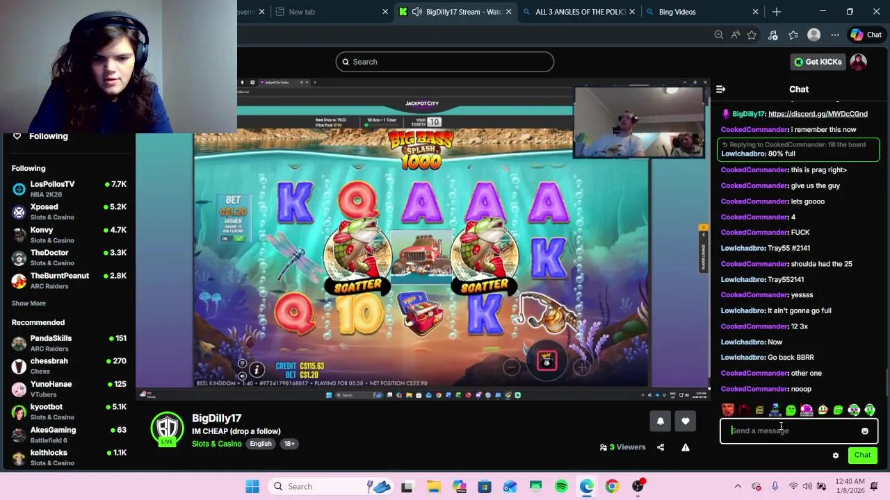Activate Read aloud icon in address bar

[736, 35]
